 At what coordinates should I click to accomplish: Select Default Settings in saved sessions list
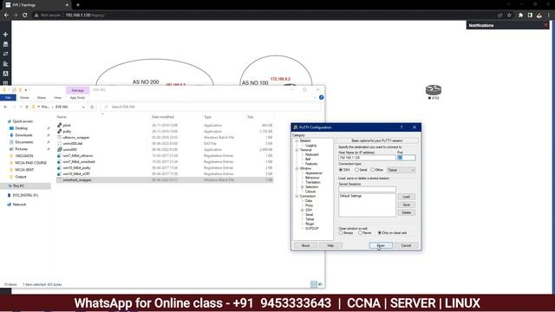coord(350,196)
